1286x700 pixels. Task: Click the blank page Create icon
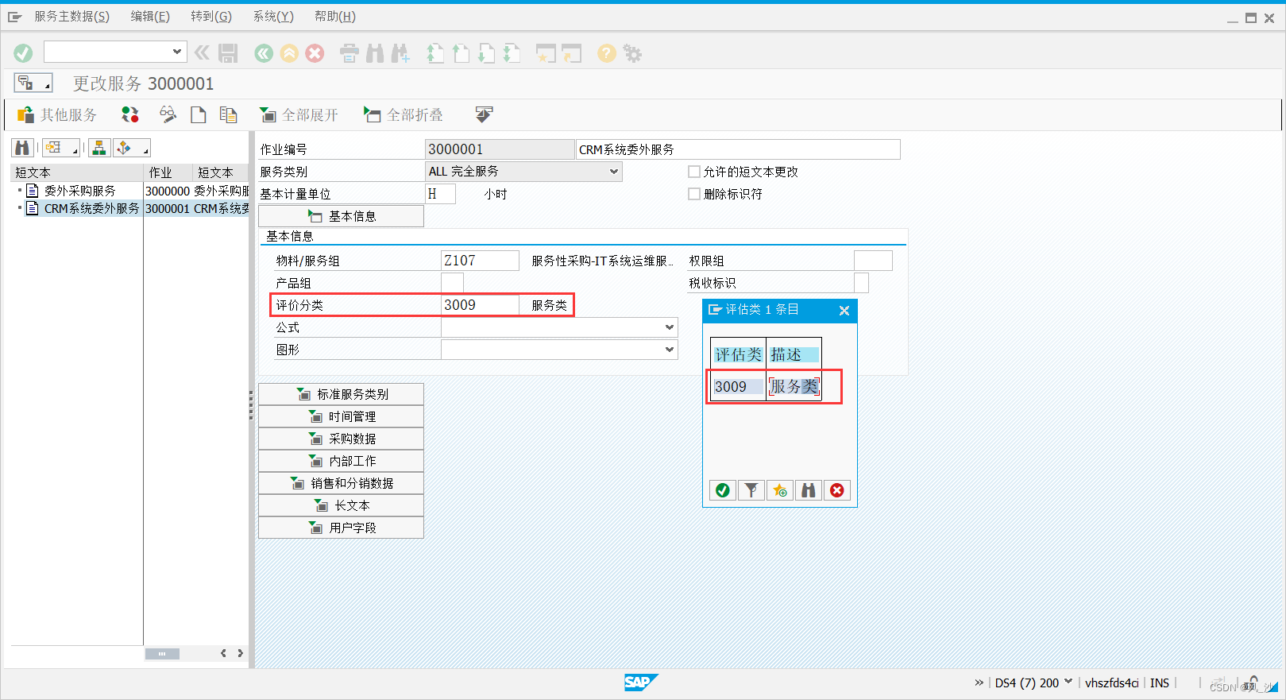[199, 115]
